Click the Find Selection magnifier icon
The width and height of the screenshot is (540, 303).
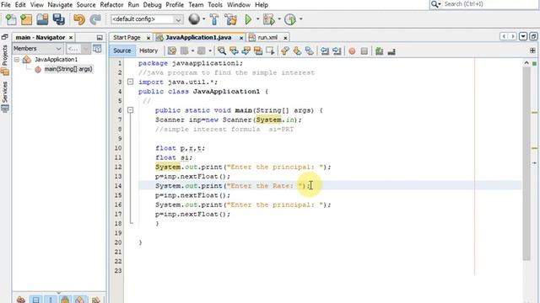coord(222,50)
